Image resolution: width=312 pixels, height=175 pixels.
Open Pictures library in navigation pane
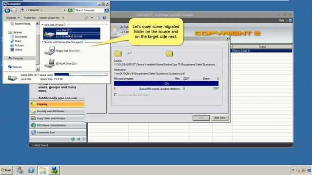tap(17, 45)
